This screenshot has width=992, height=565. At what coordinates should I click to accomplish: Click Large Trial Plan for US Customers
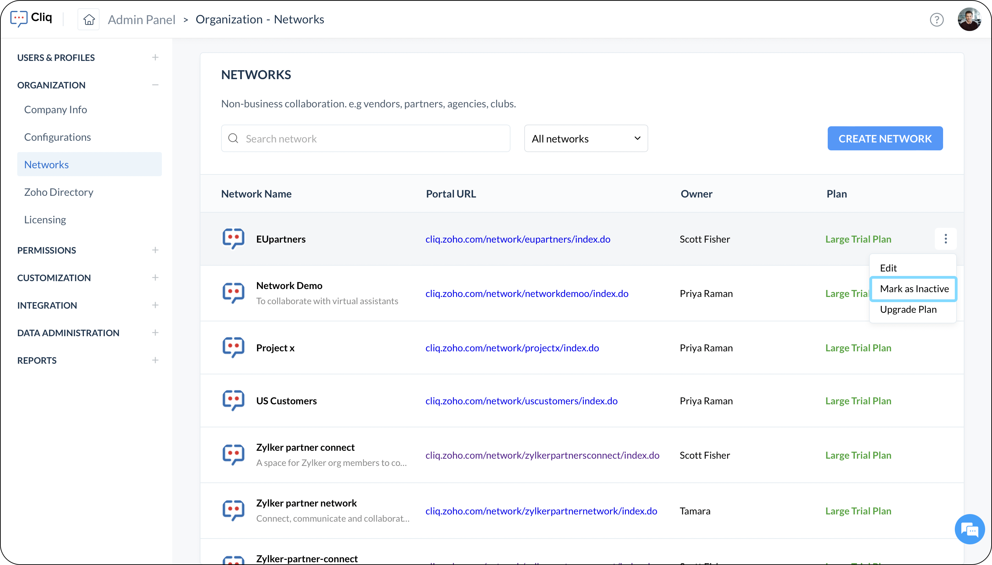click(x=858, y=401)
